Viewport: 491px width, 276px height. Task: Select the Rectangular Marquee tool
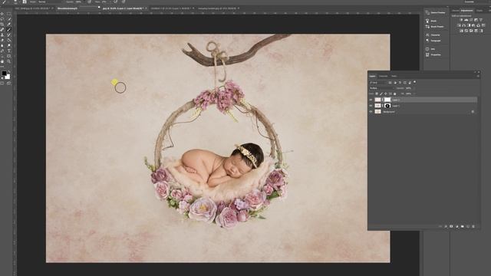[x=8, y=14]
